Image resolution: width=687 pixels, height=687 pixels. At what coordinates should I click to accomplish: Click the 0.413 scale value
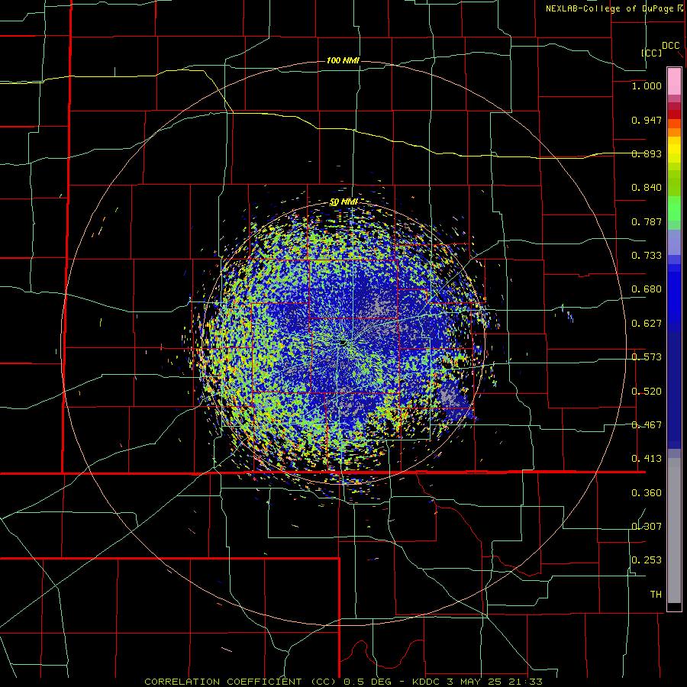[647, 459]
